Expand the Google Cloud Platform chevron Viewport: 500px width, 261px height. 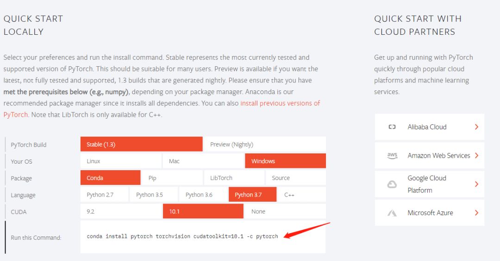[476, 184]
